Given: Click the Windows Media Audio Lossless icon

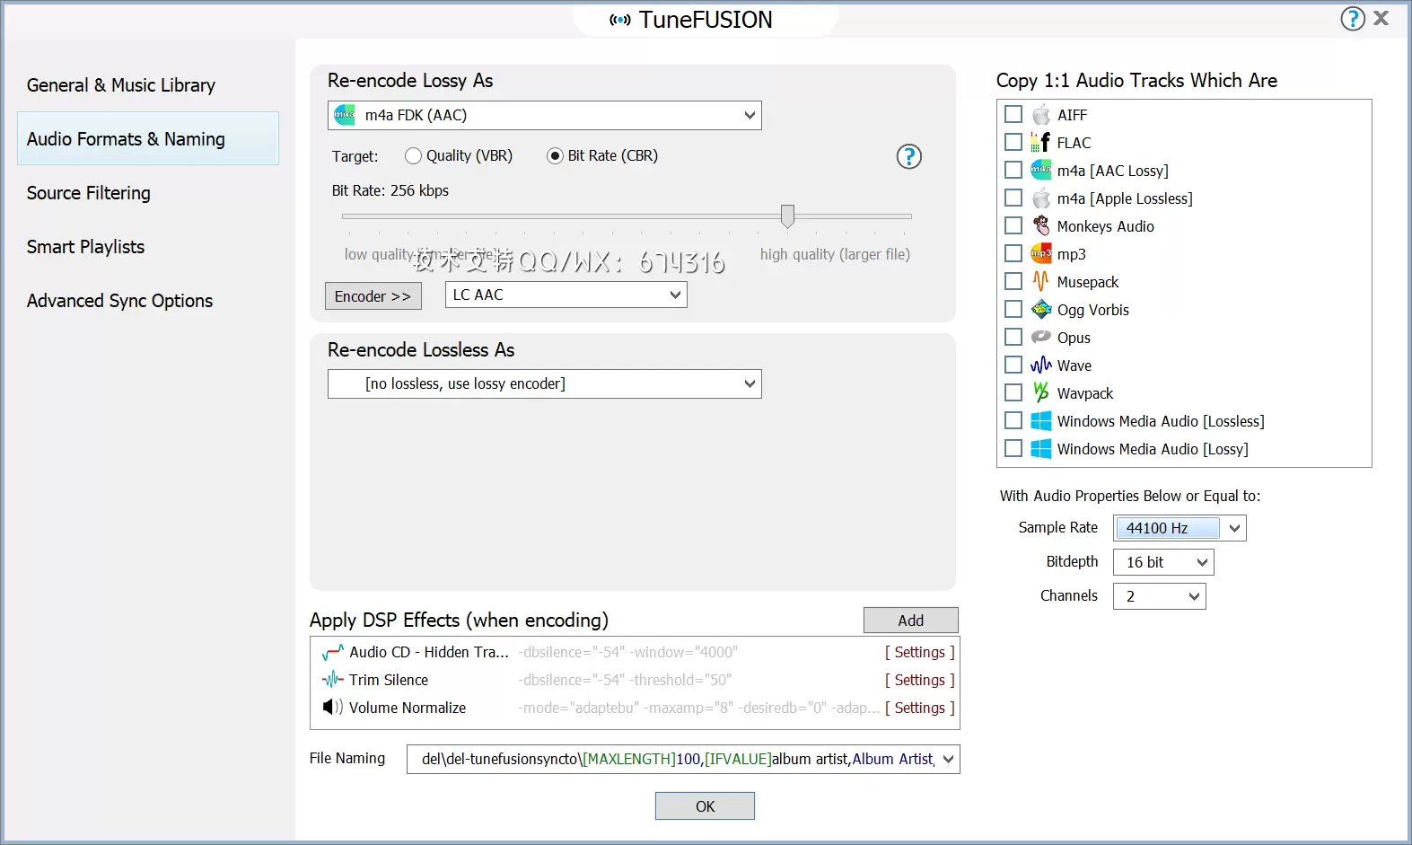Looking at the screenshot, I should pyautogui.click(x=1040, y=421).
